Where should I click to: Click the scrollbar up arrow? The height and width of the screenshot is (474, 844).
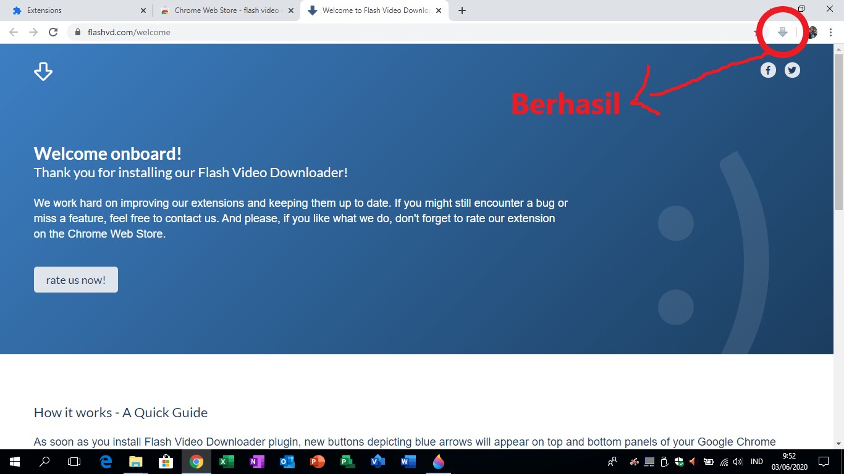pyautogui.click(x=838, y=49)
